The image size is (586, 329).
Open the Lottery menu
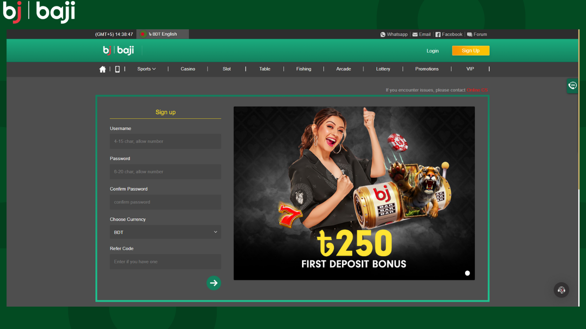(x=383, y=69)
